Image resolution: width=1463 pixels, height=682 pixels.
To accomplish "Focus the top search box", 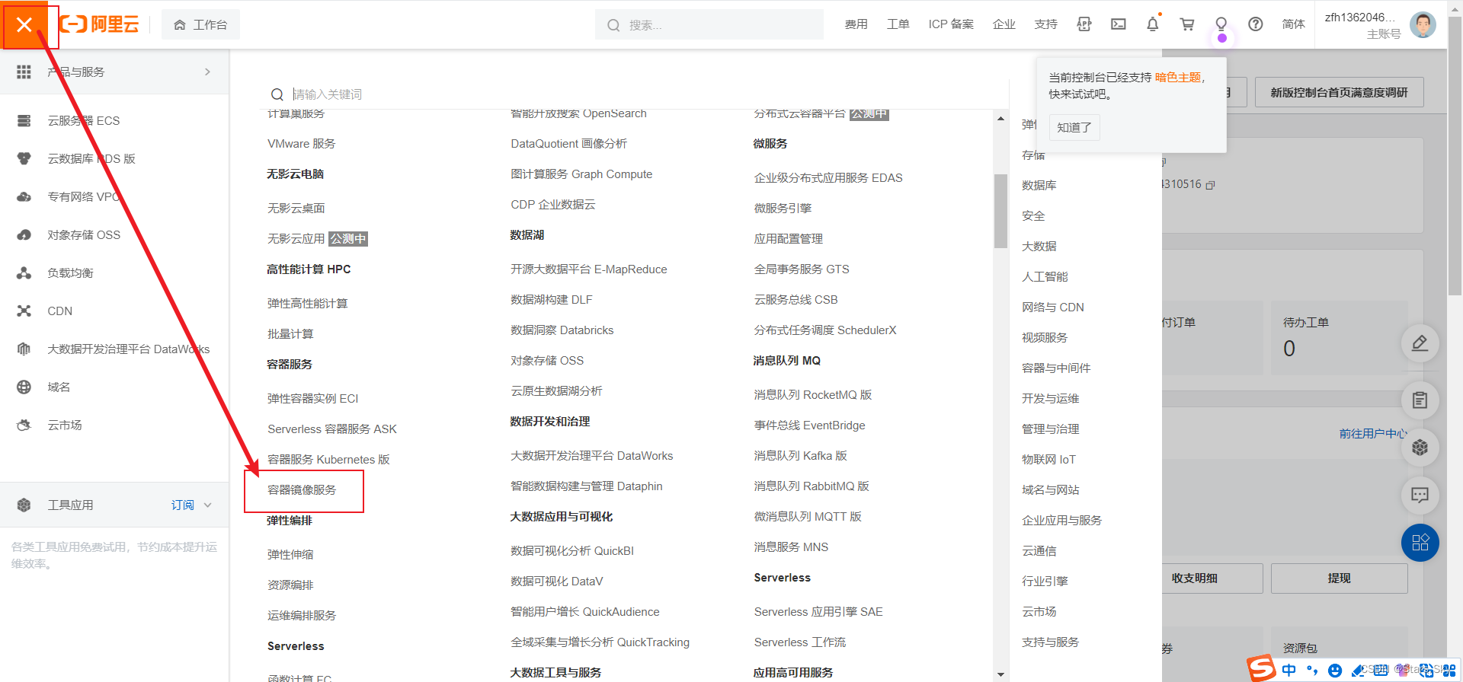I will pos(709,25).
